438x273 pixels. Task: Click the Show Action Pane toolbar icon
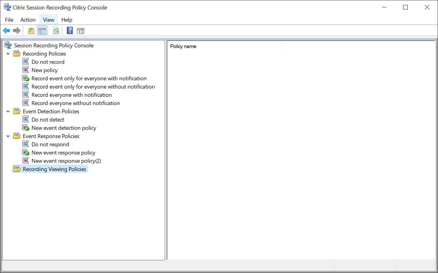(80, 30)
